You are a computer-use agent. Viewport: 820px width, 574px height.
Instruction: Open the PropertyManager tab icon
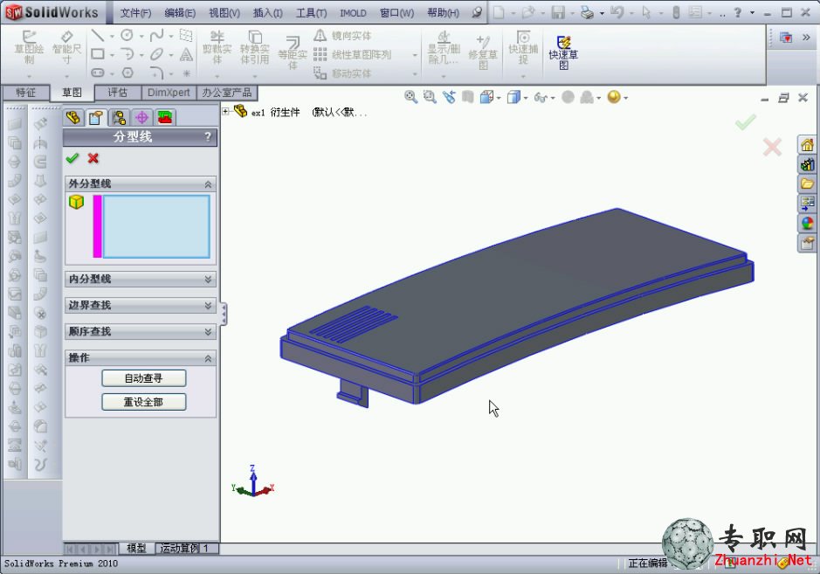pos(96,117)
